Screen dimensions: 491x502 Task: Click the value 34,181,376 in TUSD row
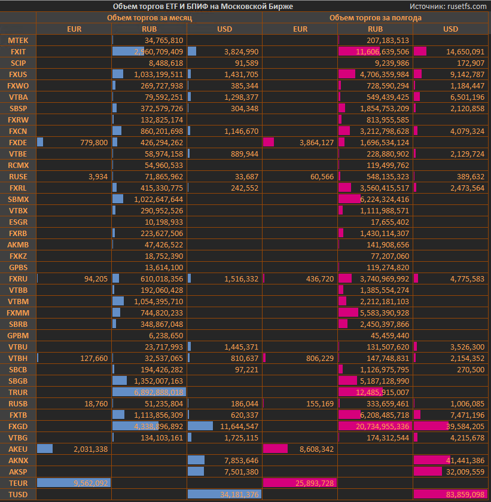(x=239, y=495)
